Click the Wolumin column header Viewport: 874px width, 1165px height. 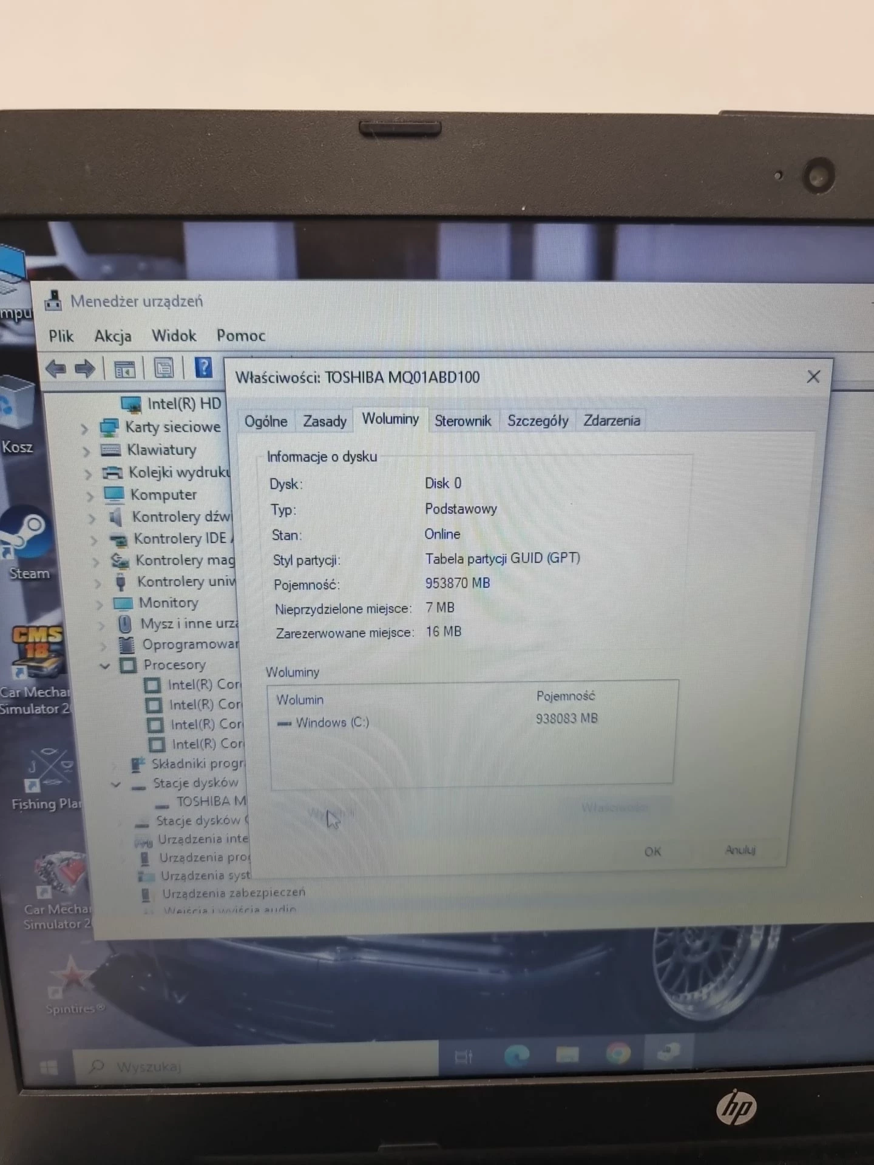300,700
